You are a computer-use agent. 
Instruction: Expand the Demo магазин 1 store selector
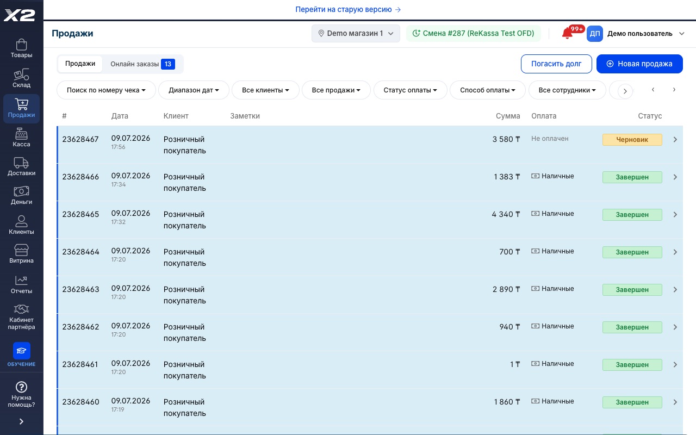pyautogui.click(x=356, y=33)
